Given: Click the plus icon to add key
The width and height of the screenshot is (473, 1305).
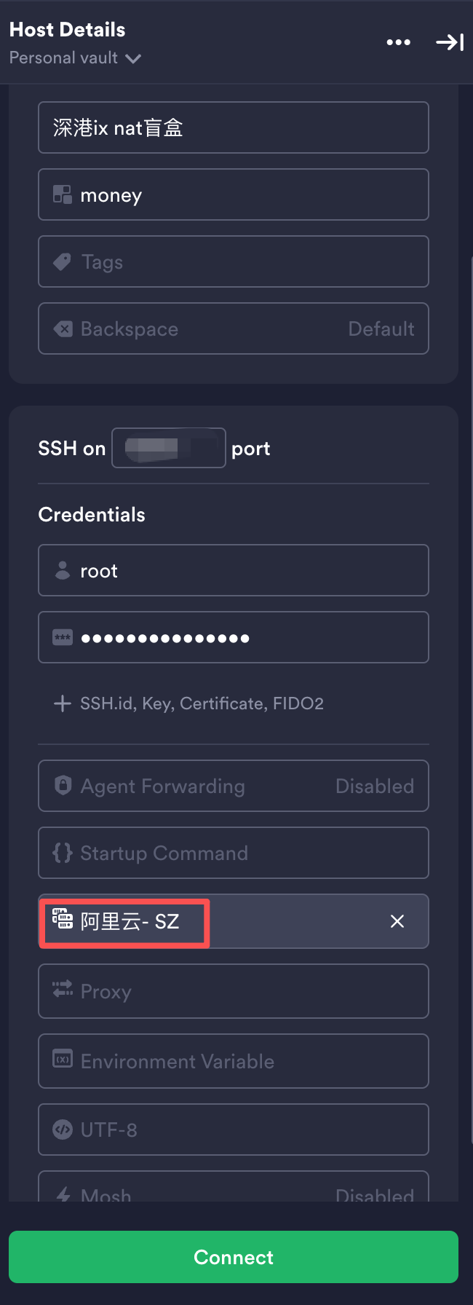Looking at the screenshot, I should [x=63, y=703].
